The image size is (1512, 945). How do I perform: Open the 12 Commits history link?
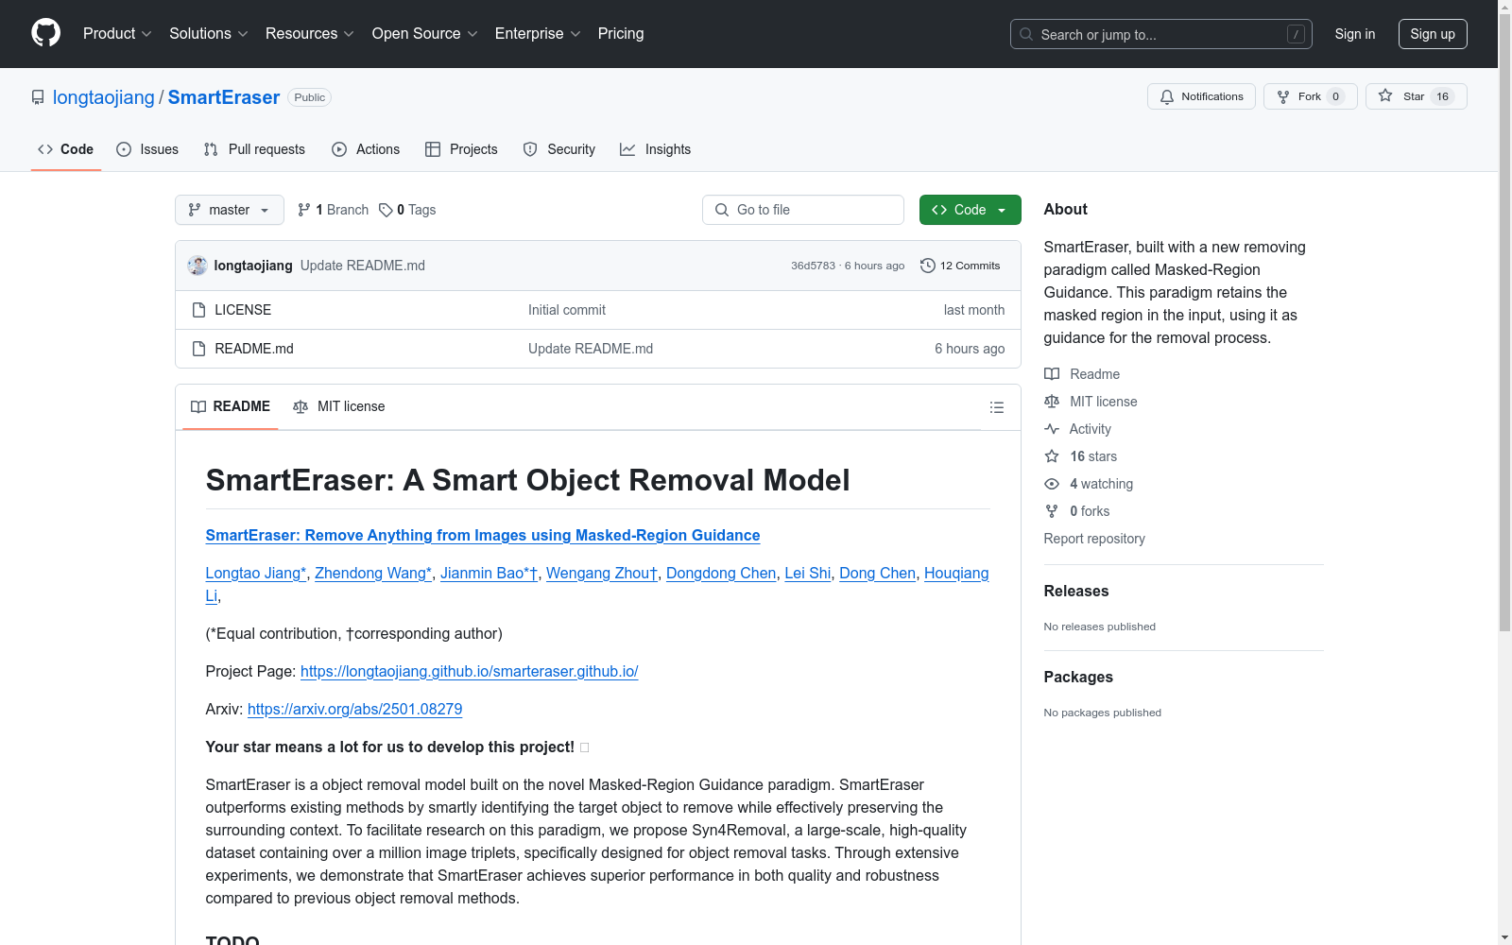click(960, 266)
